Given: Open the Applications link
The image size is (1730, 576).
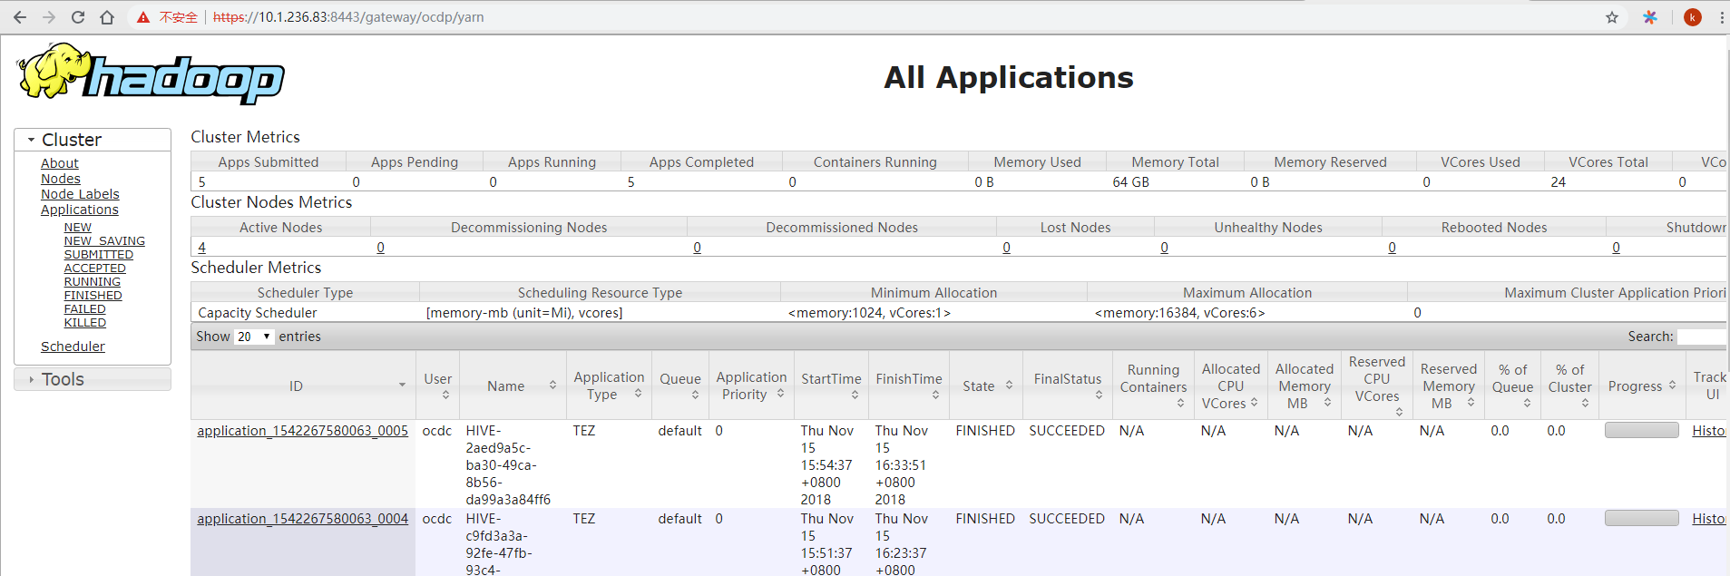Looking at the screenshot, I should point(80,210).
